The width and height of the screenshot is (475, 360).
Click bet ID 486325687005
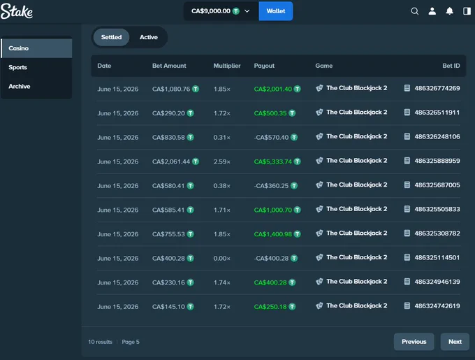437,185
